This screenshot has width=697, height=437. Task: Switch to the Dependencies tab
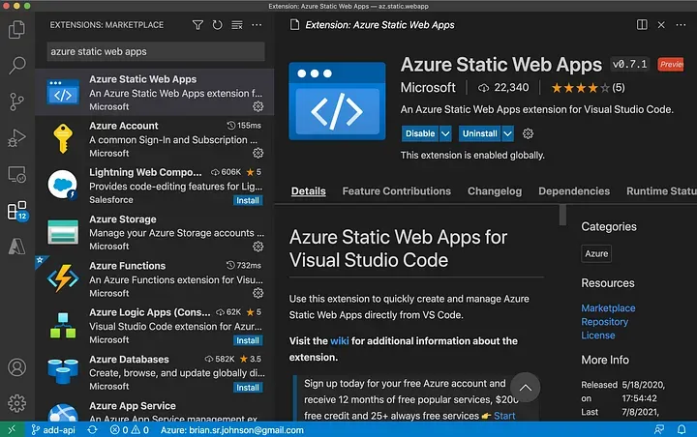tap(574, 191)
